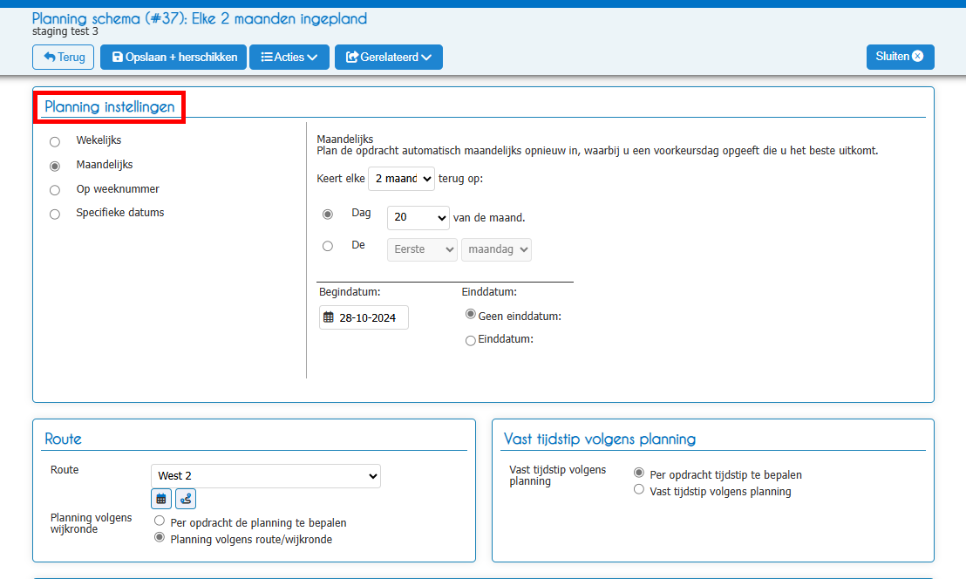Click the 'Planning schema (#37)' page title
Screen dimensions: 966x579
coord(200,18)
